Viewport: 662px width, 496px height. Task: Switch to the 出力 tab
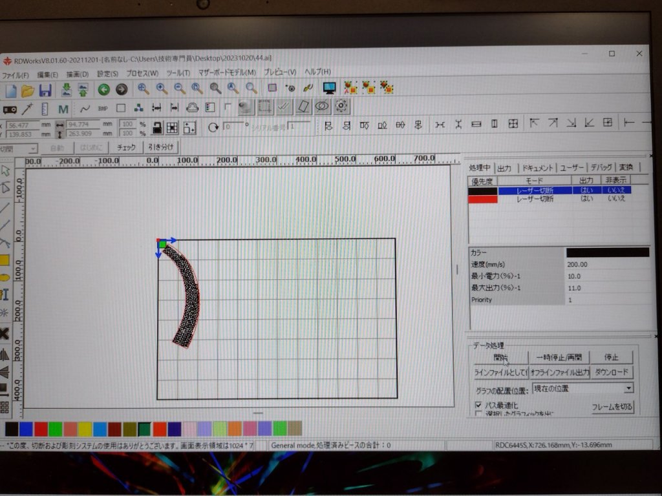point(504,168)
